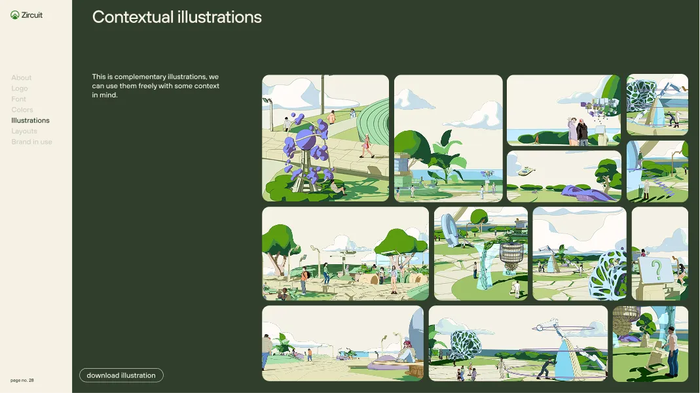Click the download illustration button
The height and width of the screenshot is (393, 700).
(121, 375)
